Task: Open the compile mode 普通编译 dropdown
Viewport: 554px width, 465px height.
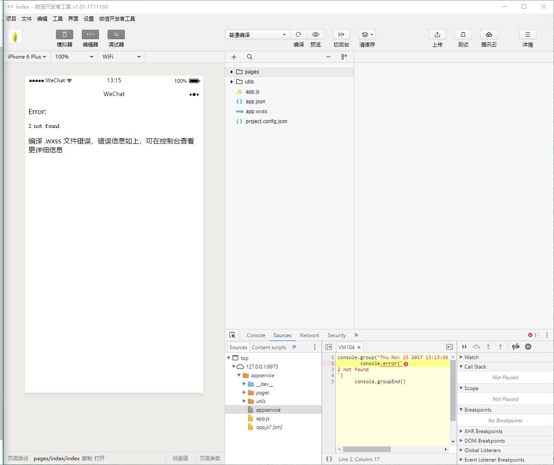Action: coord(257,34)
